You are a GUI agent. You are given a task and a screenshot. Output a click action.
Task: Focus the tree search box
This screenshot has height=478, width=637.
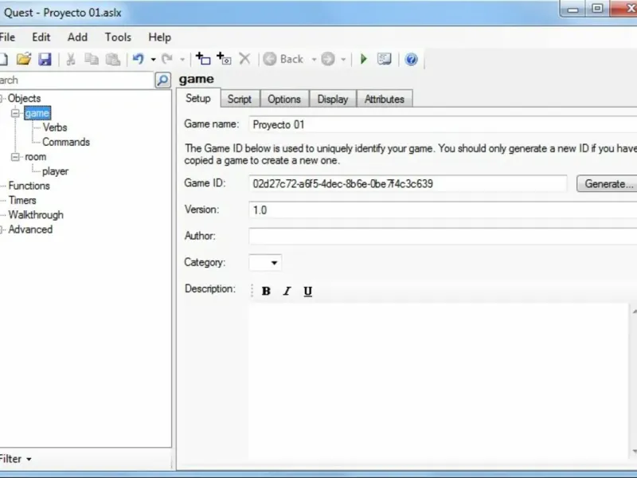[x=76, y=80]
